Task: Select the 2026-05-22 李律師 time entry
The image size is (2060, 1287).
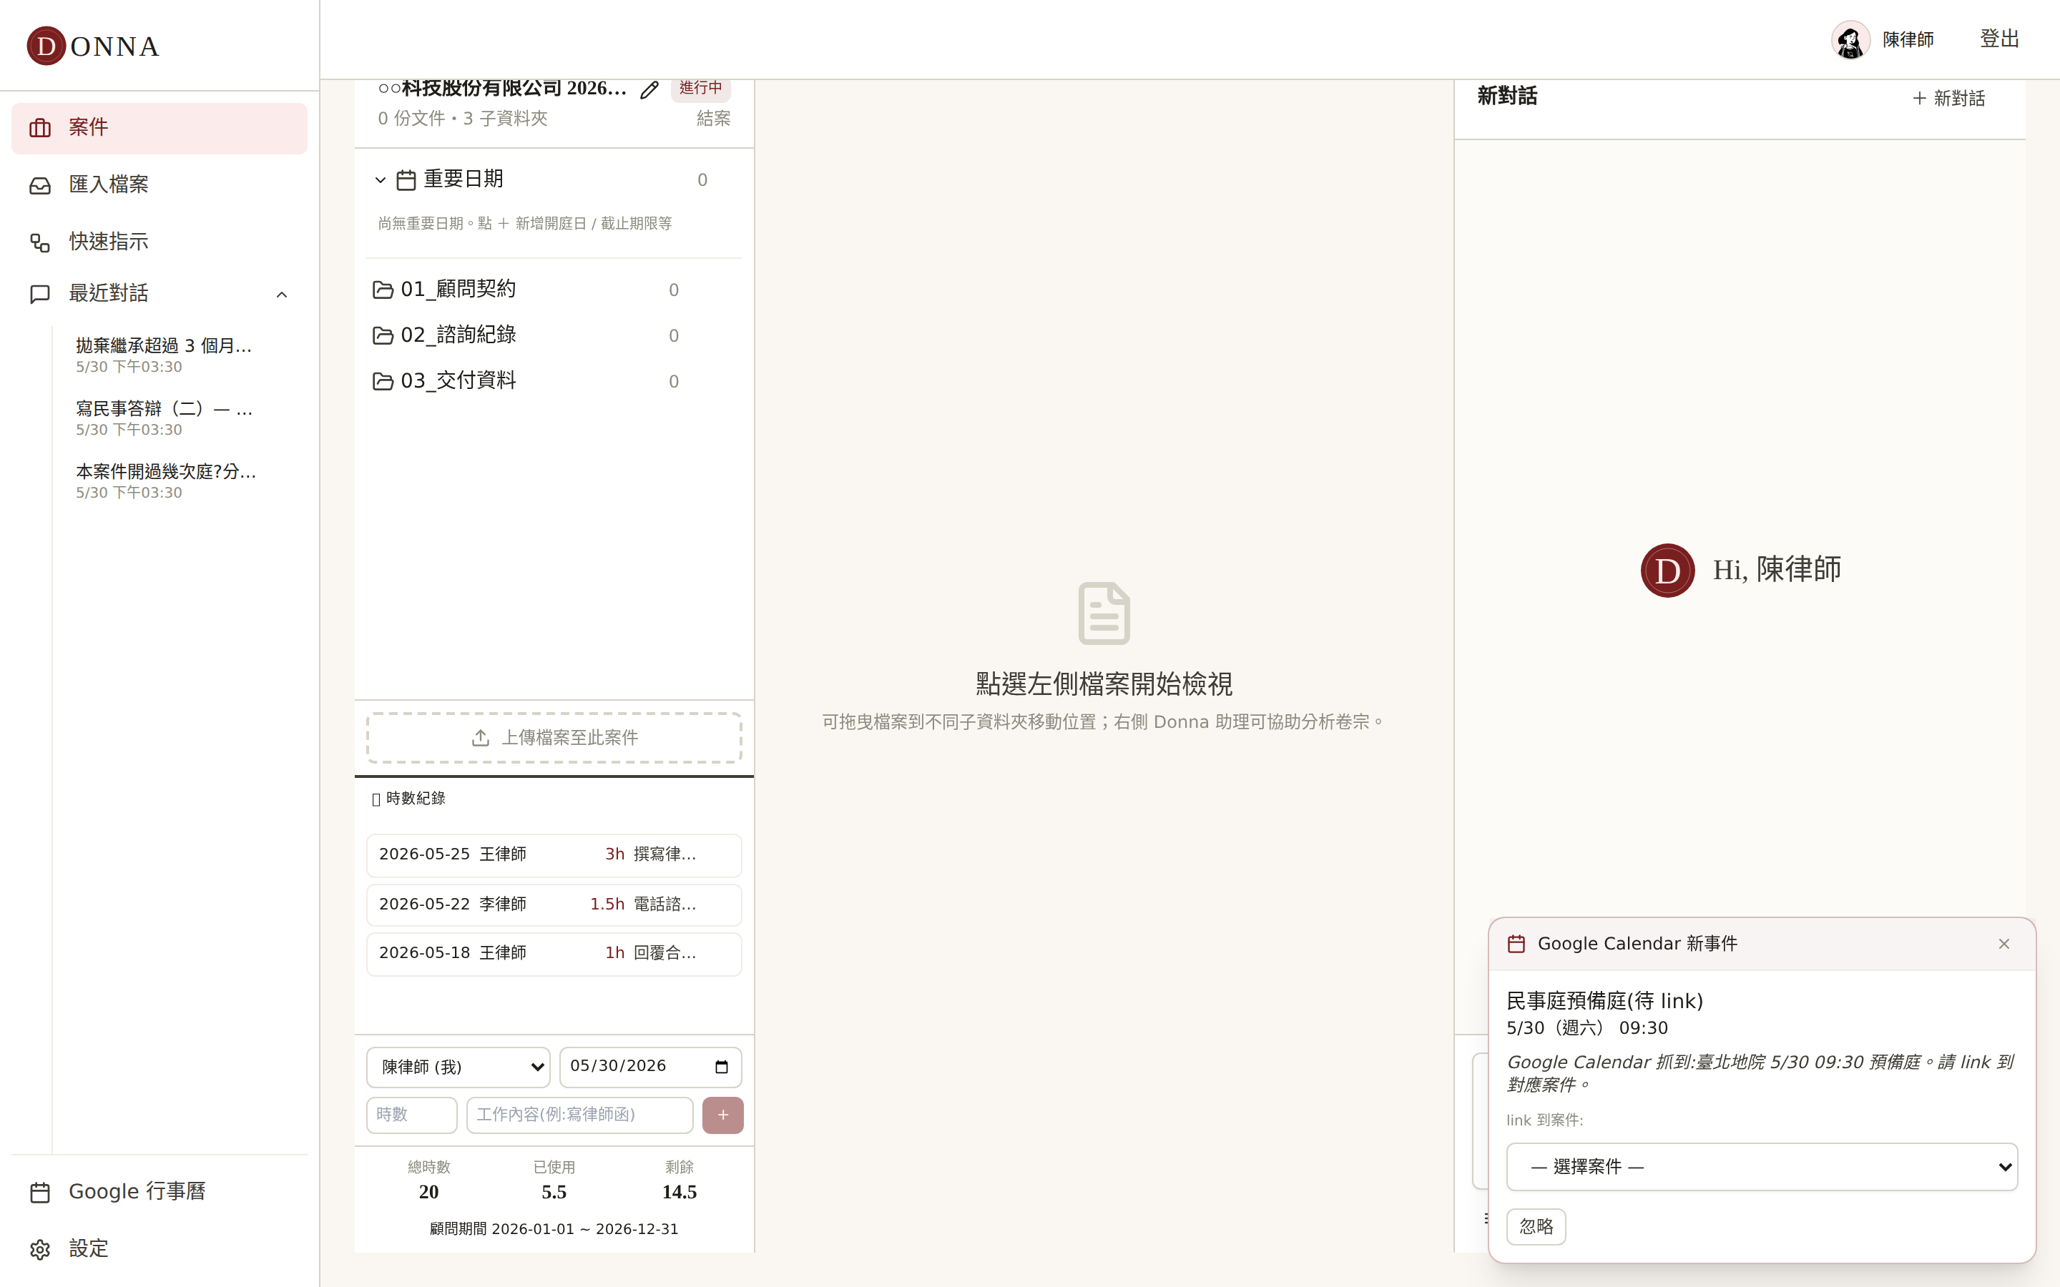Action: click(554, 904)
